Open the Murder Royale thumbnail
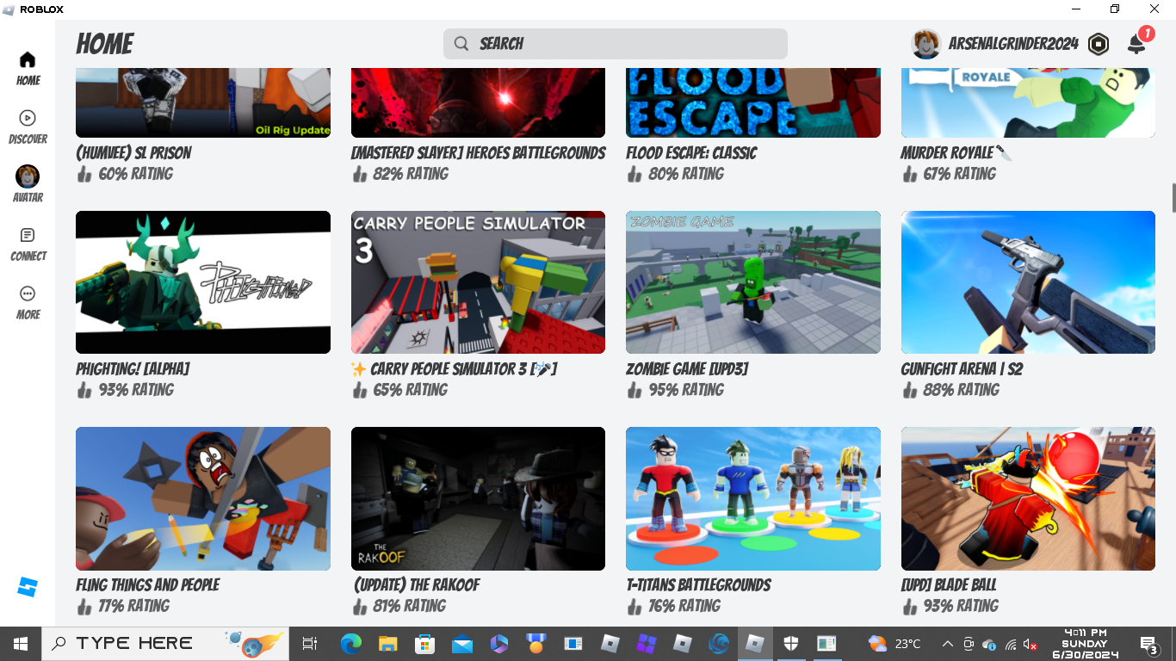The image size is (1176, 661). [1028, 102]
